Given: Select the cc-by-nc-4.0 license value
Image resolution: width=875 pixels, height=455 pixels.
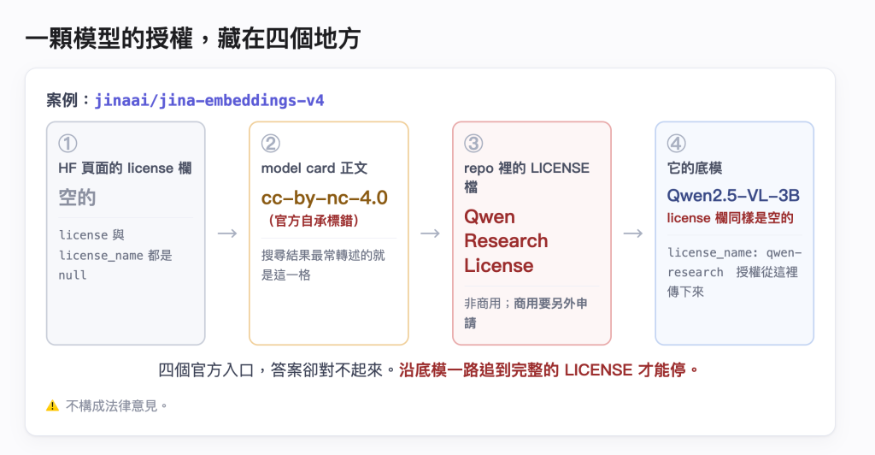Looking at the screenshot, I should click(x=324, y=198).
